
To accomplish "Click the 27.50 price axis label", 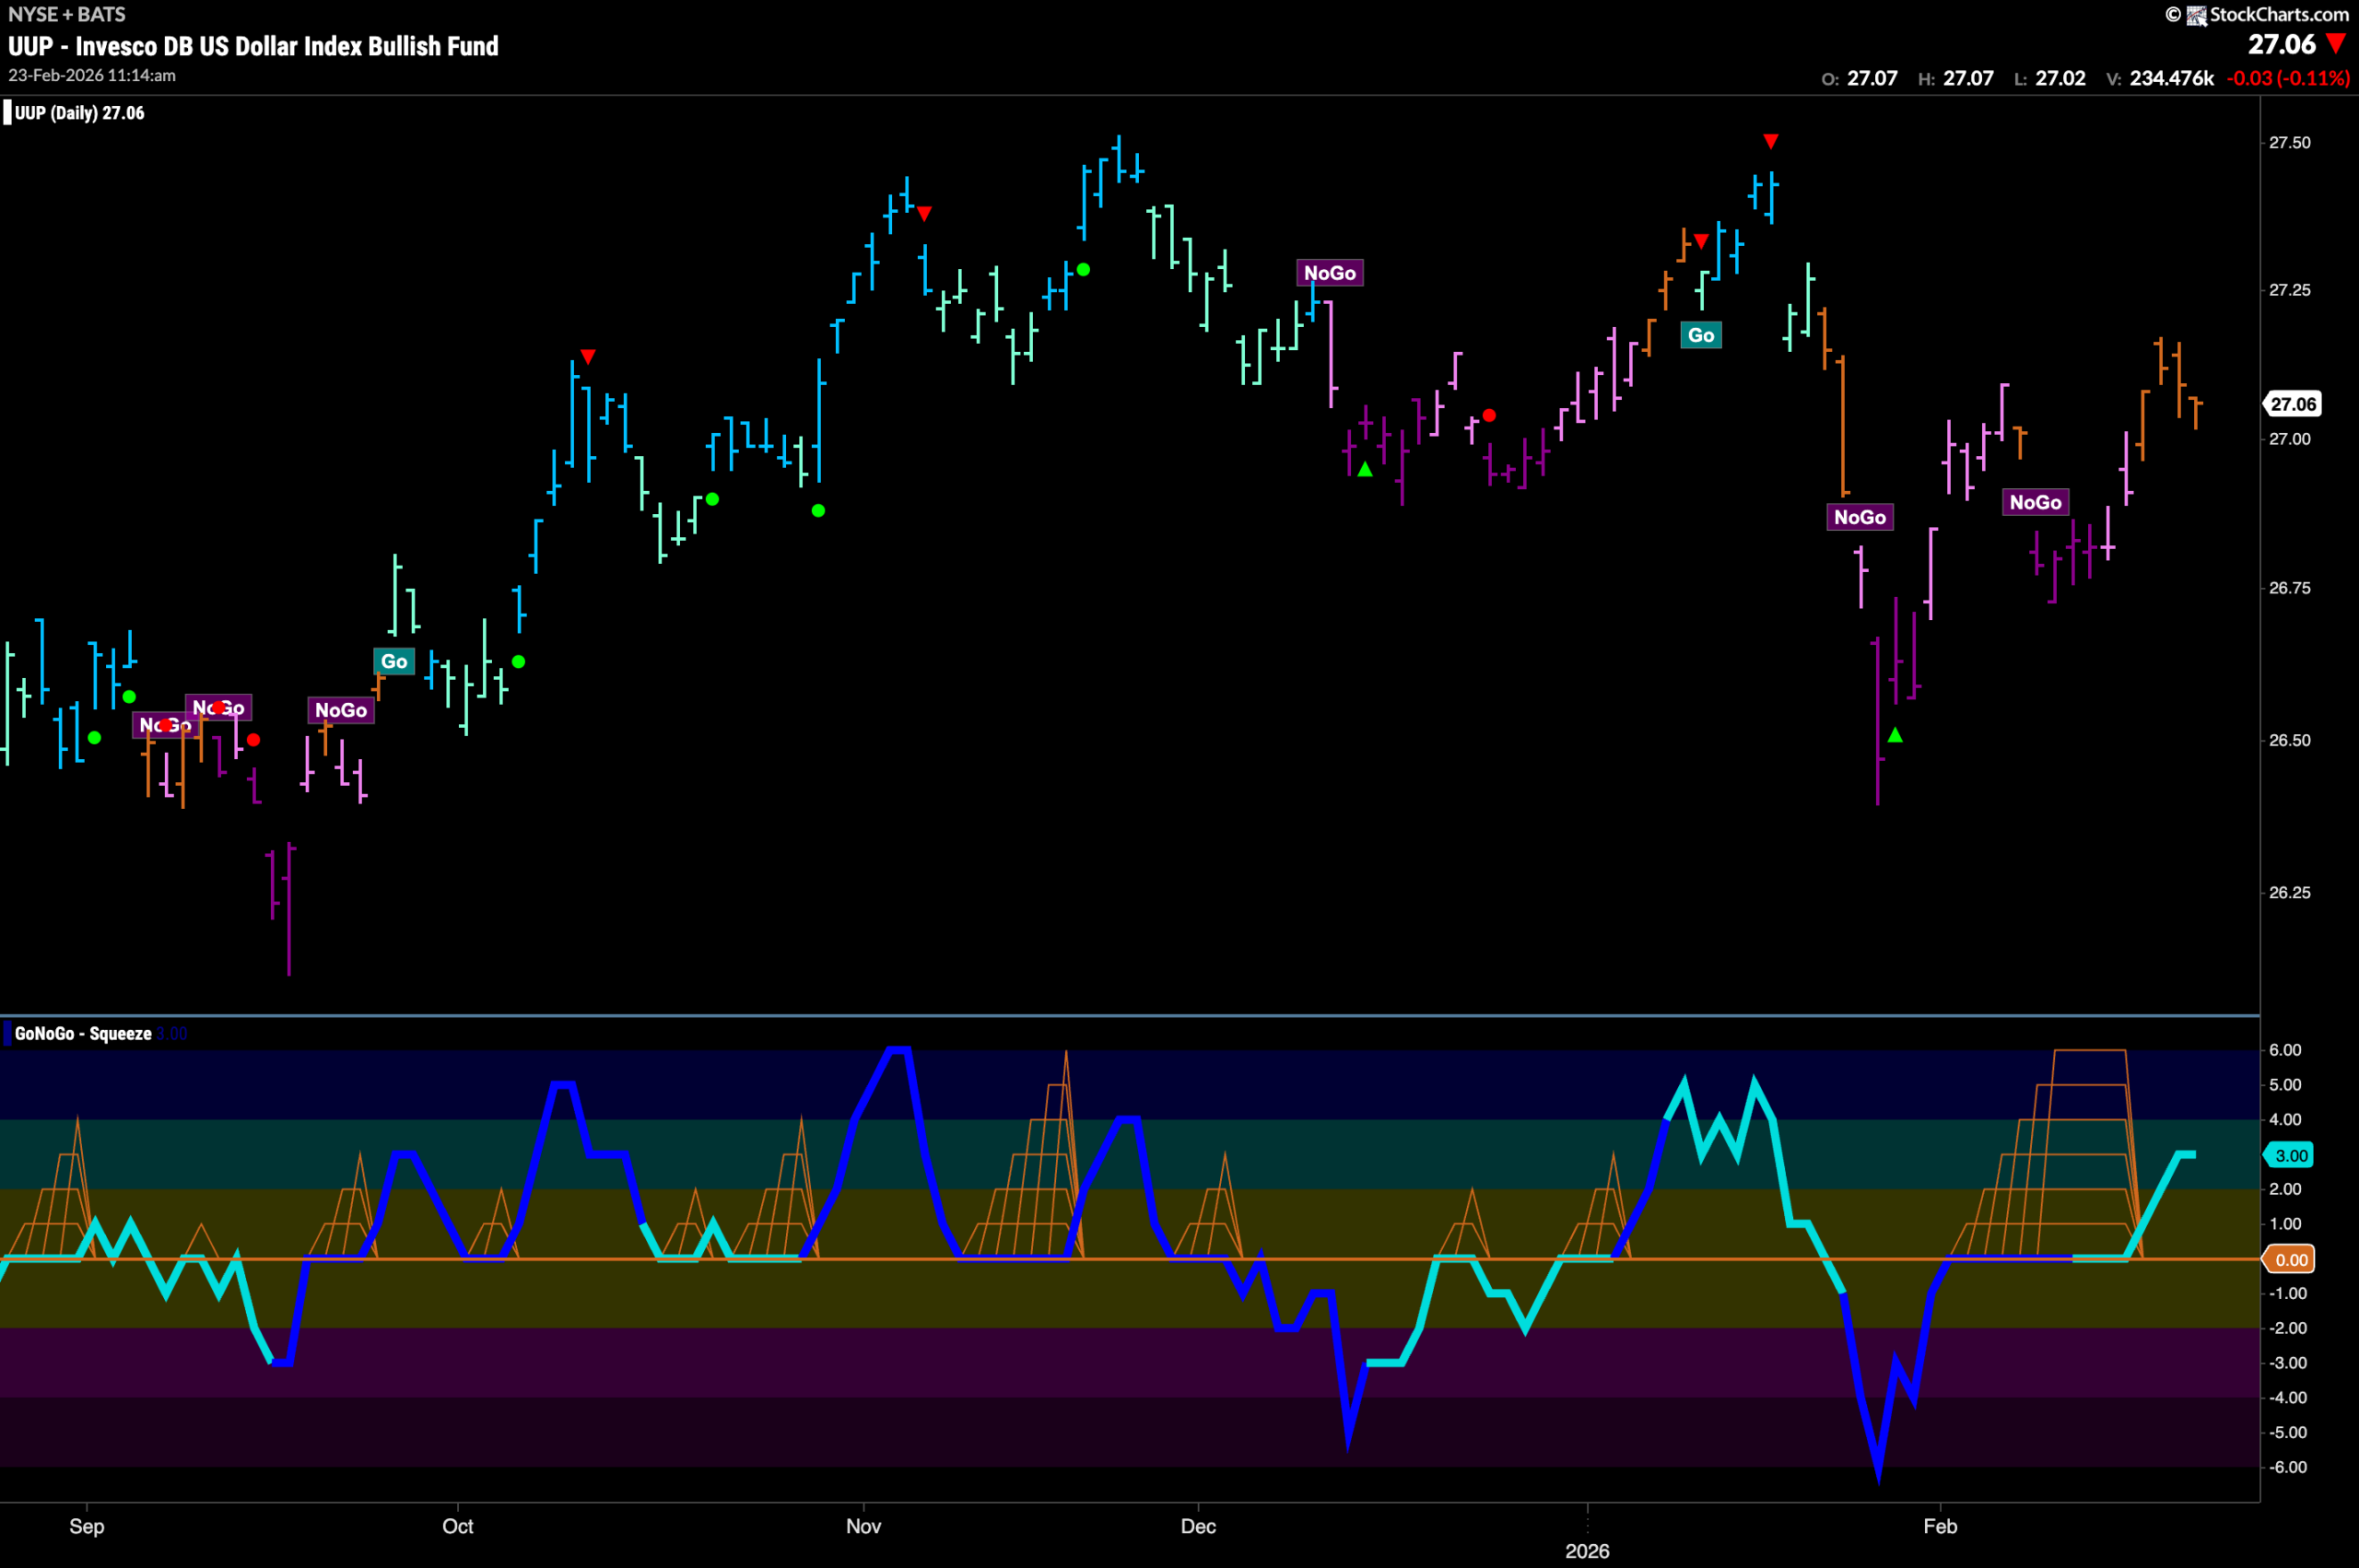I will click(2289, 143).
